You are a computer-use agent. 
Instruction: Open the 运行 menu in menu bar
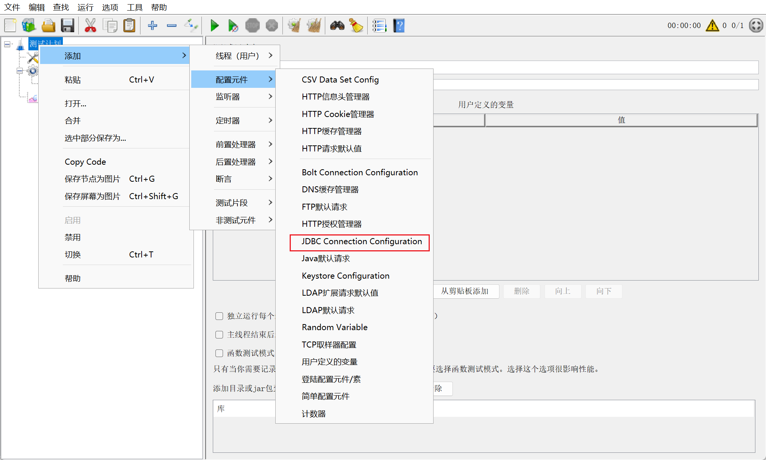pyautogui.click(x=85, y=7)
